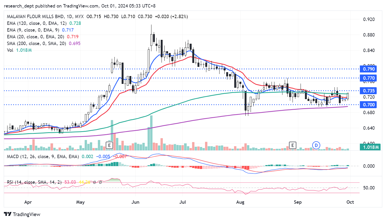Viewport: 386px width, 221px height.
Task: Select the SMA 200 indicator legend
Action: pyautogui.click(x=36, y=43)
